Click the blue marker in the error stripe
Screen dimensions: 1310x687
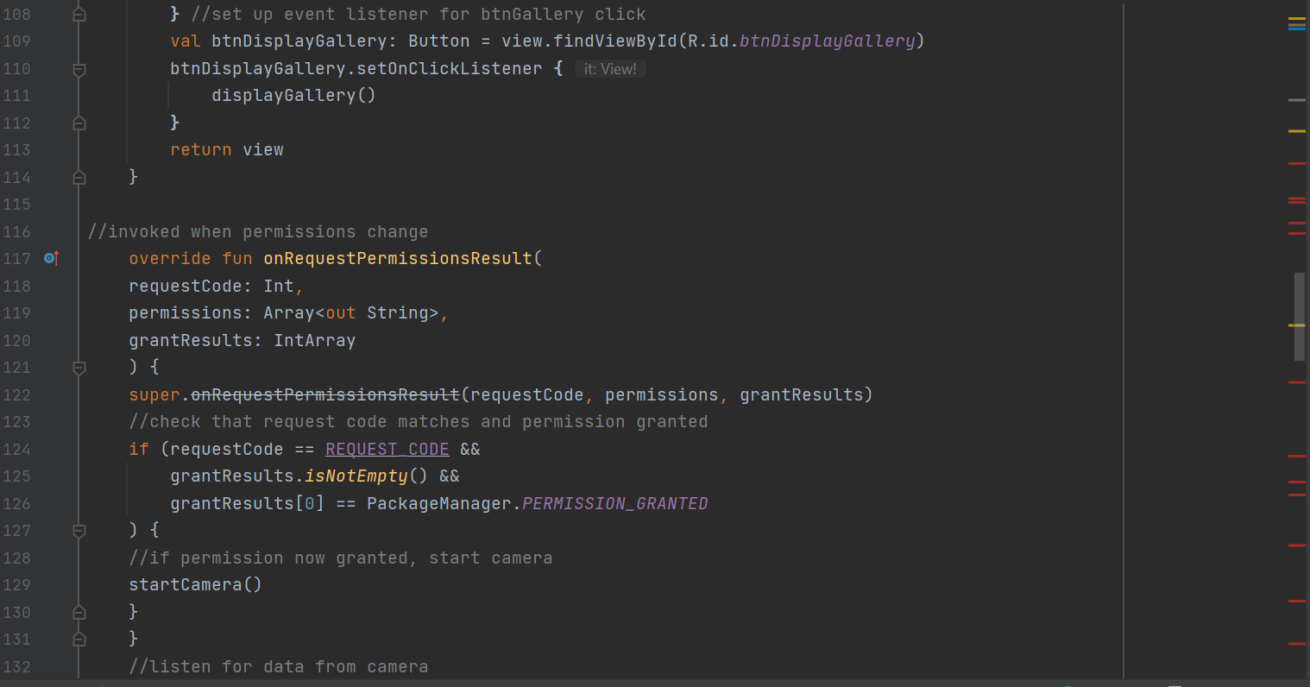pyautogui.click(x=1297, y=28)
